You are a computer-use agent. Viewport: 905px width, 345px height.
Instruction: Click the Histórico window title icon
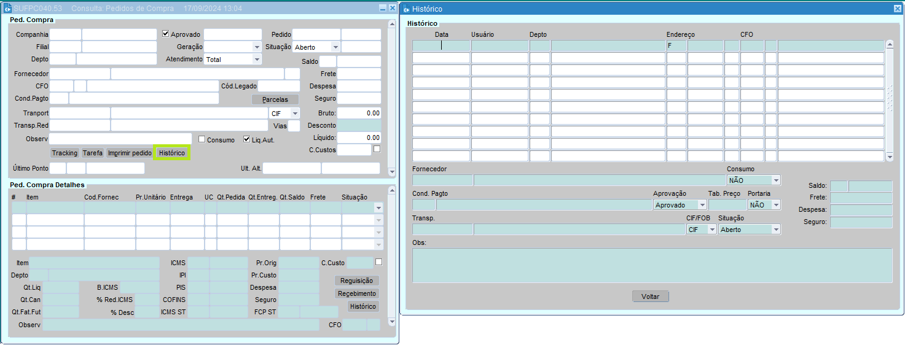coord(406,9)
